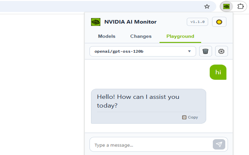Screen dimensions: 249x155
Task: Open the NVIDIA AI Monitor extension toolbar icon
Action: (x=226, y=7)
